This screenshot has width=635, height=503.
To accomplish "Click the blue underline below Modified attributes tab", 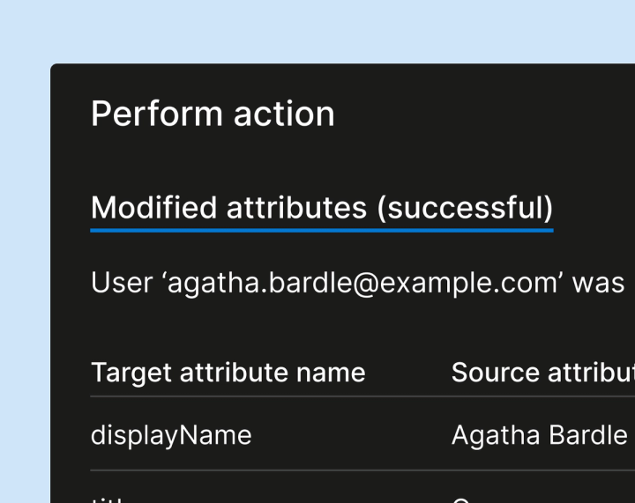I will point(322,230).
